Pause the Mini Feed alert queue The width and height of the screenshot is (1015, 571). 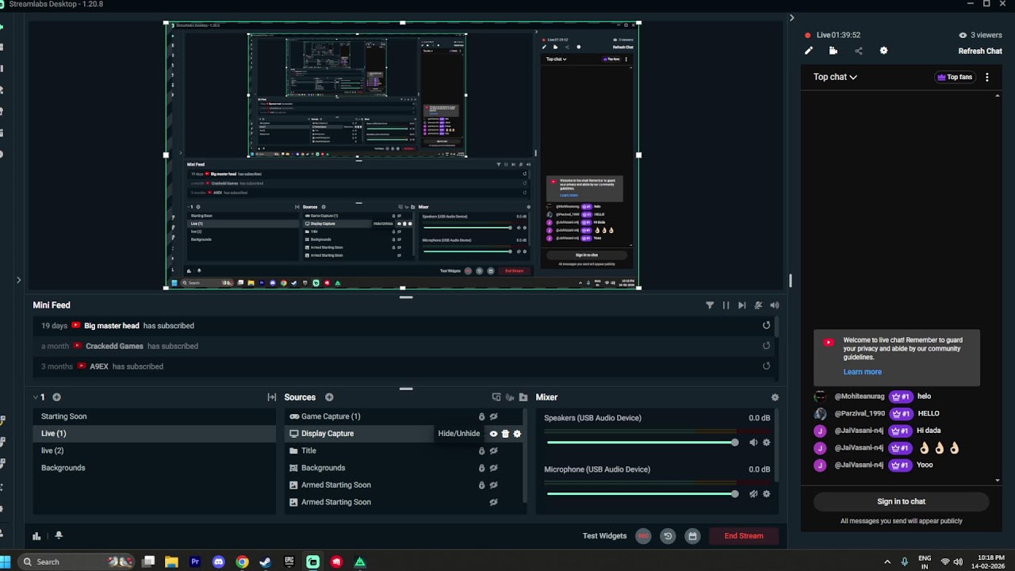pos(726,305)
